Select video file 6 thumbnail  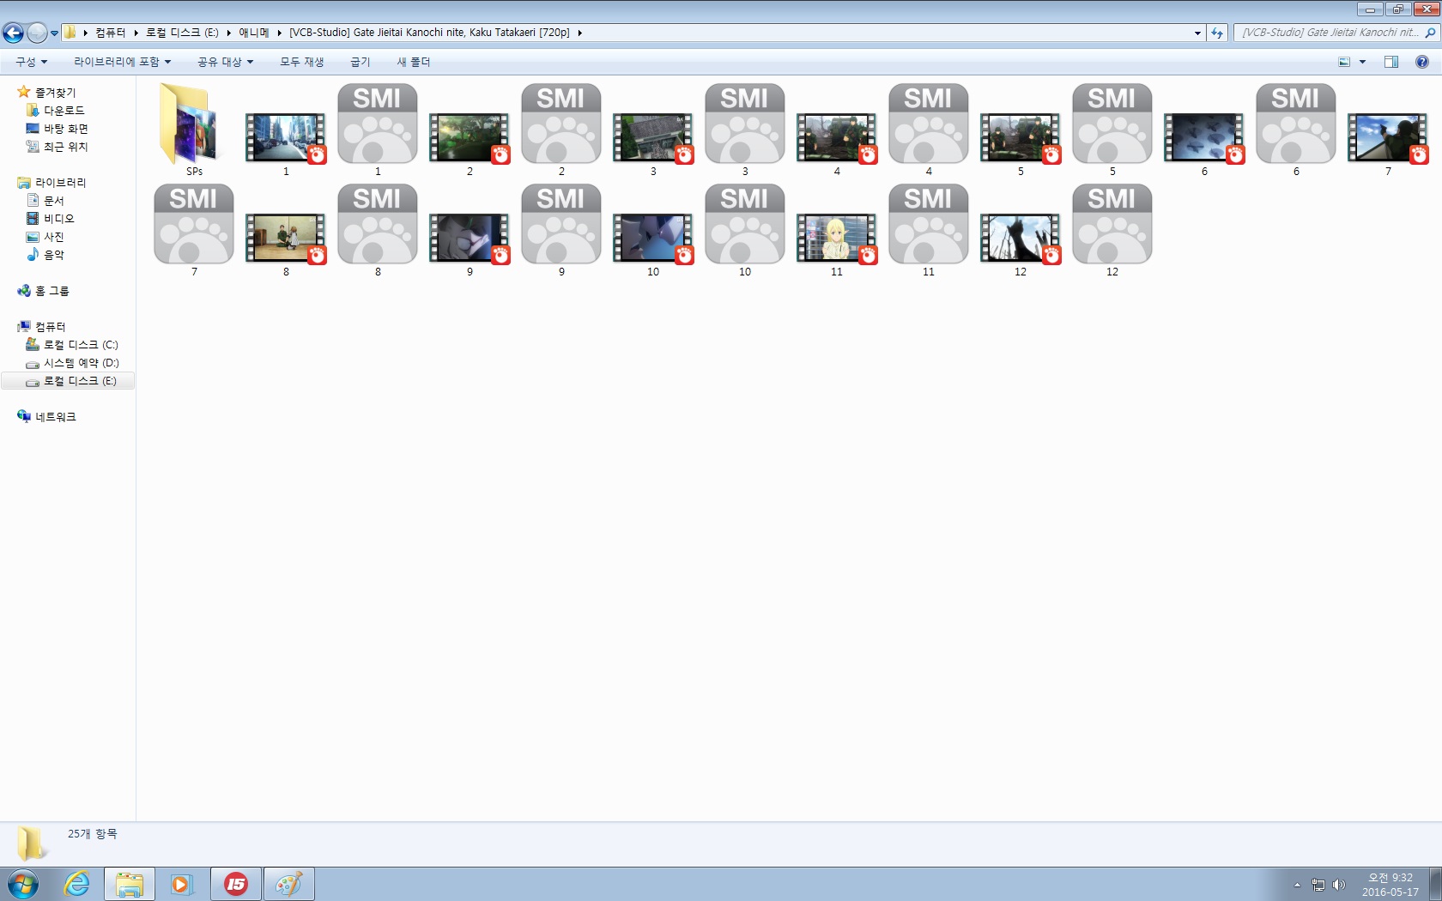[1204, 138]
